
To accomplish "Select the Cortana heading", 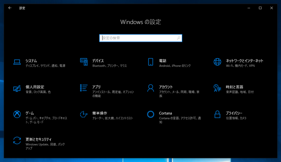I will (165, 113).
